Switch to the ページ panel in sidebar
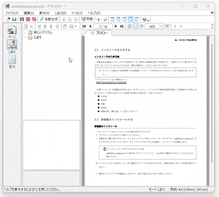Screen dimensions: 219x197 [12, 32]
